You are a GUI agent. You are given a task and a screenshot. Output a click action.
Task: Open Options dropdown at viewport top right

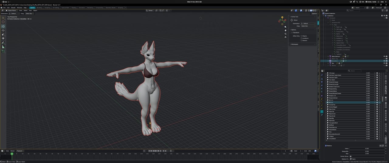(x=314, y=13)
